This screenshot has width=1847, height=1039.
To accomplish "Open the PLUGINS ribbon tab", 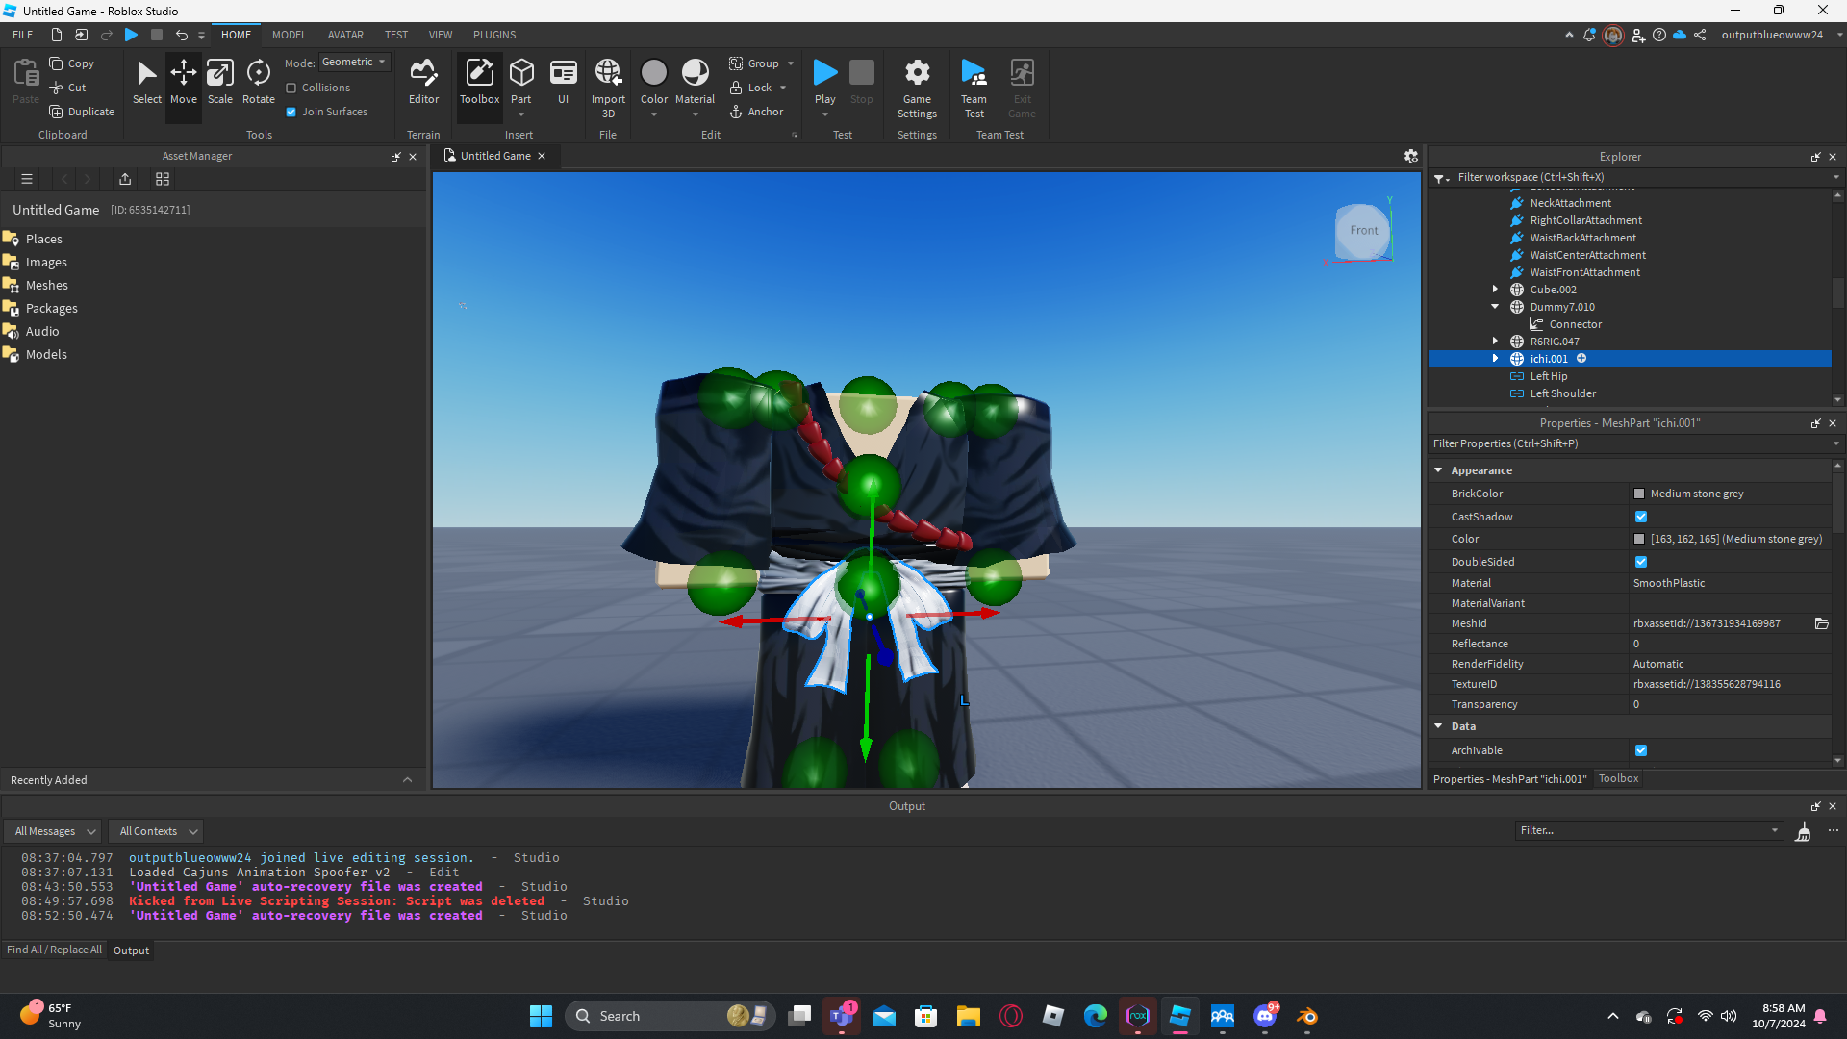I will click(494, 35).
